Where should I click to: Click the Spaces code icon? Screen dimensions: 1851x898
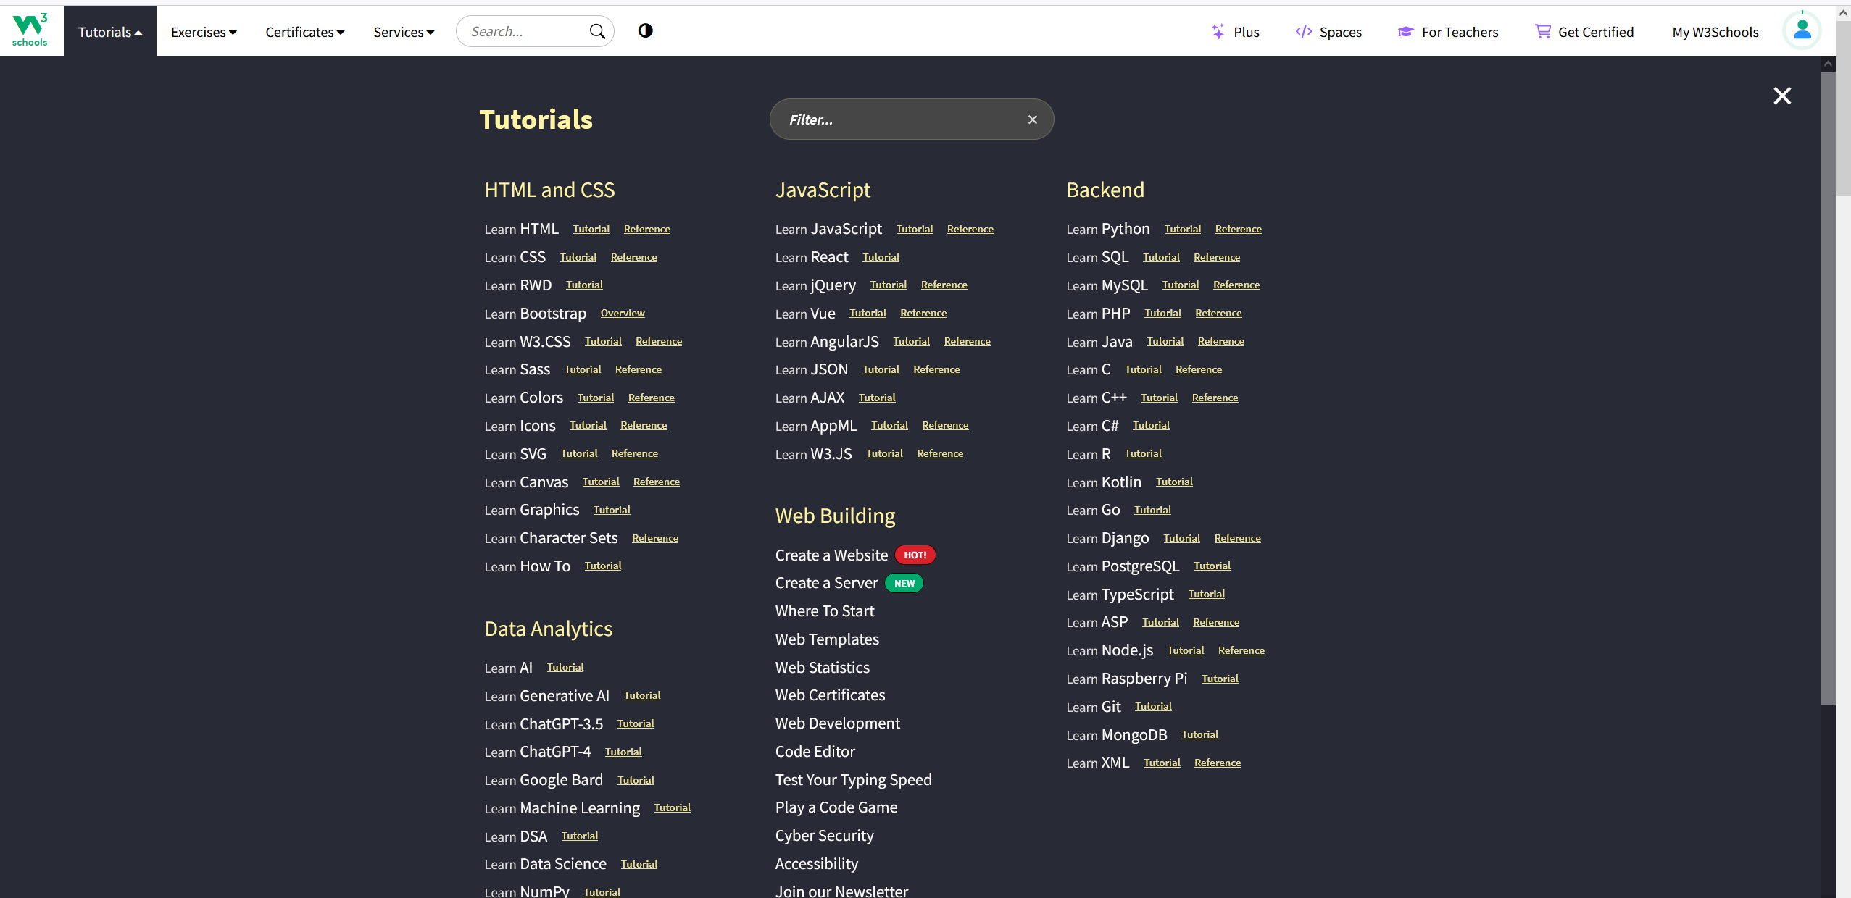pyautogui.click(x=1304, y=32)
